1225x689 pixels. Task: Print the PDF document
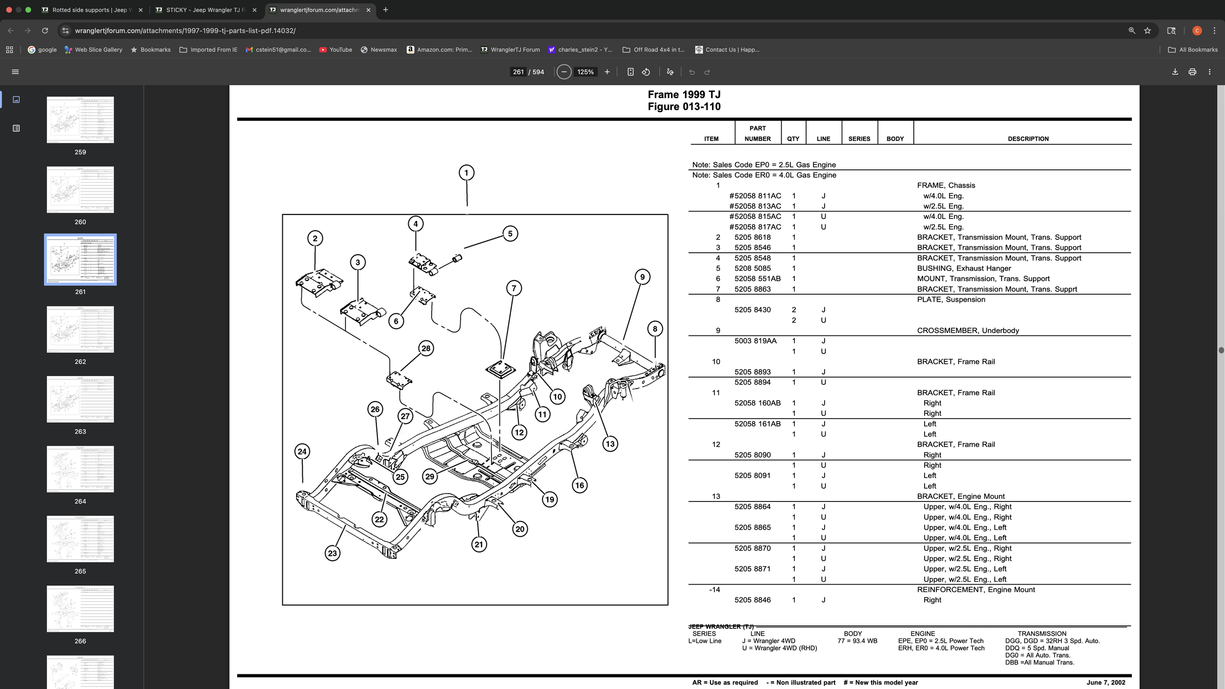click(x=1192, y=72)
